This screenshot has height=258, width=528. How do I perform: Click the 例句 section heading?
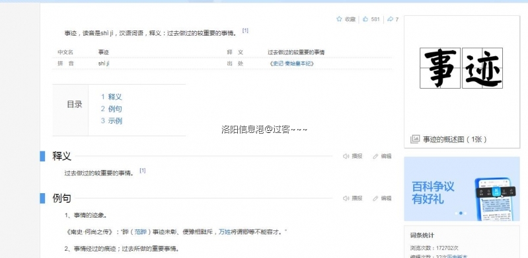61,198
